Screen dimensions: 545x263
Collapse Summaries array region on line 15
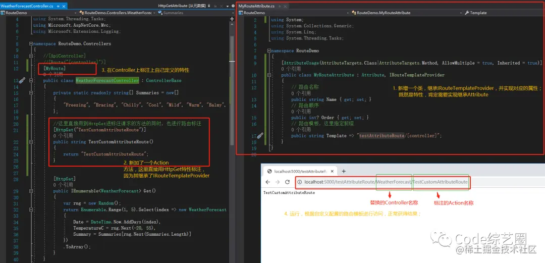tap(31, 92)
